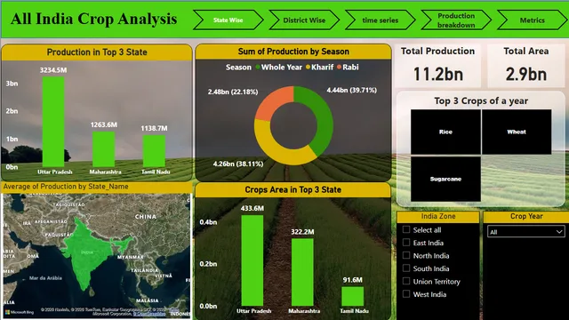The image size is (569, 320).
Task: Click the All India Crop Analysis heading
Action: coord(94,19)
